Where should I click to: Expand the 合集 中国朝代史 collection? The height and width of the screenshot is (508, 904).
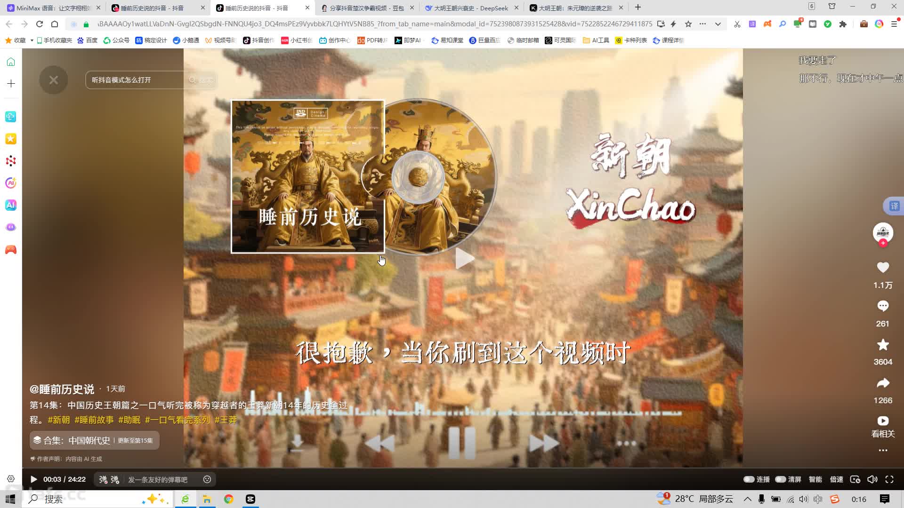(94, 440)
